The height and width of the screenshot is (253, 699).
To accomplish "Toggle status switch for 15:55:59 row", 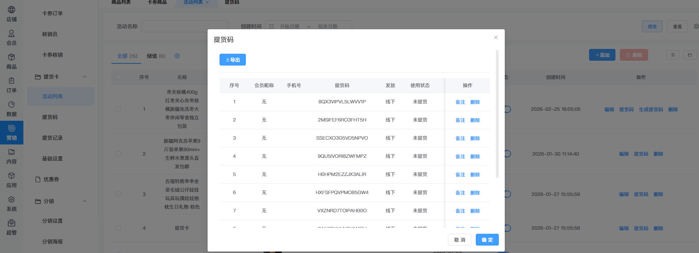I will [x=507, y=194].
